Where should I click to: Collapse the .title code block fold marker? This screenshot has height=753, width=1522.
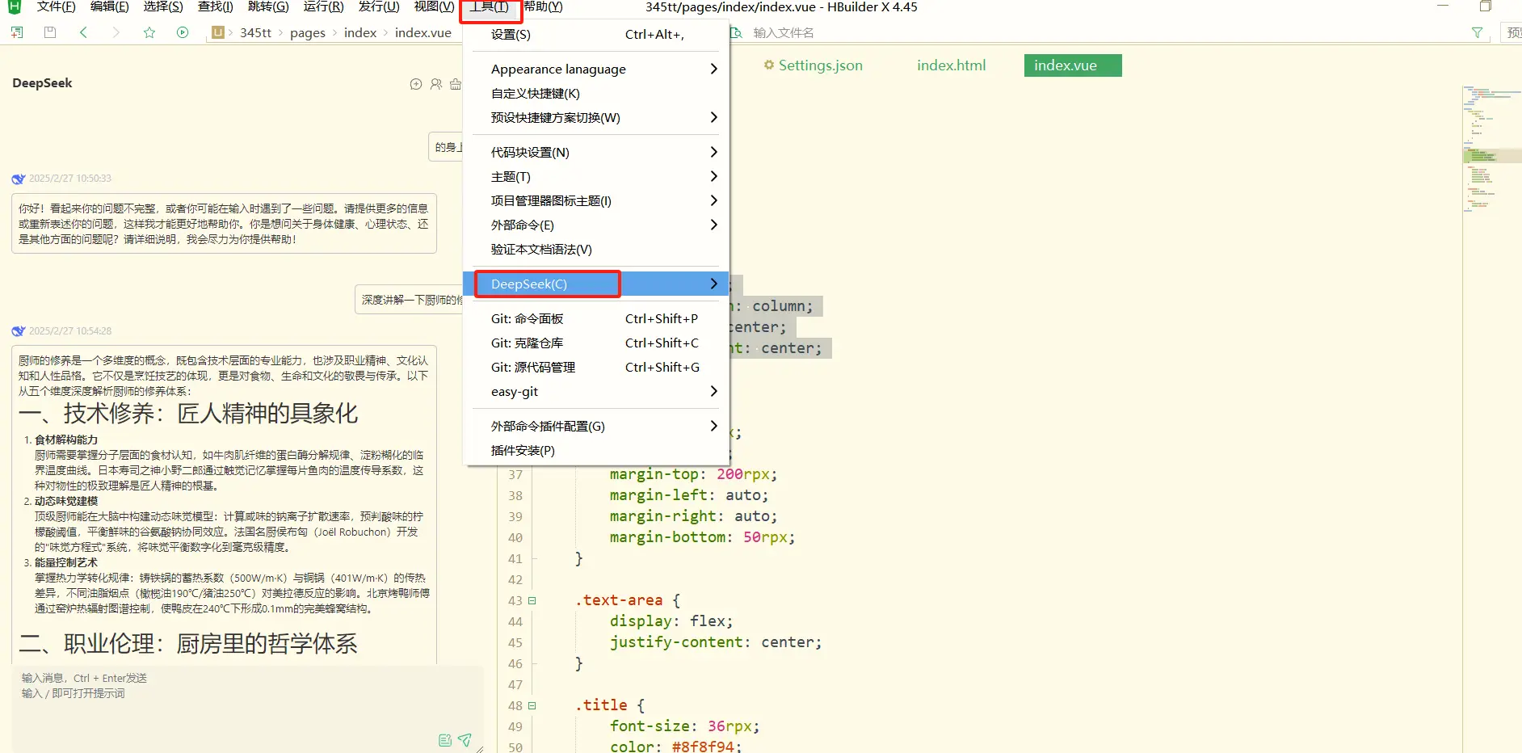532,705
